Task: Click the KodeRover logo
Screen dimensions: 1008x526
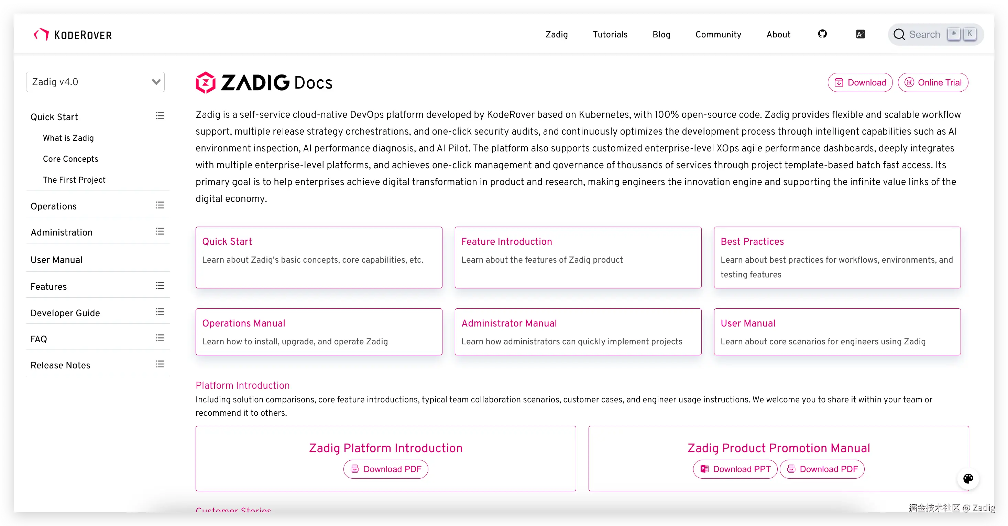Action: click(x=73, y=35)
